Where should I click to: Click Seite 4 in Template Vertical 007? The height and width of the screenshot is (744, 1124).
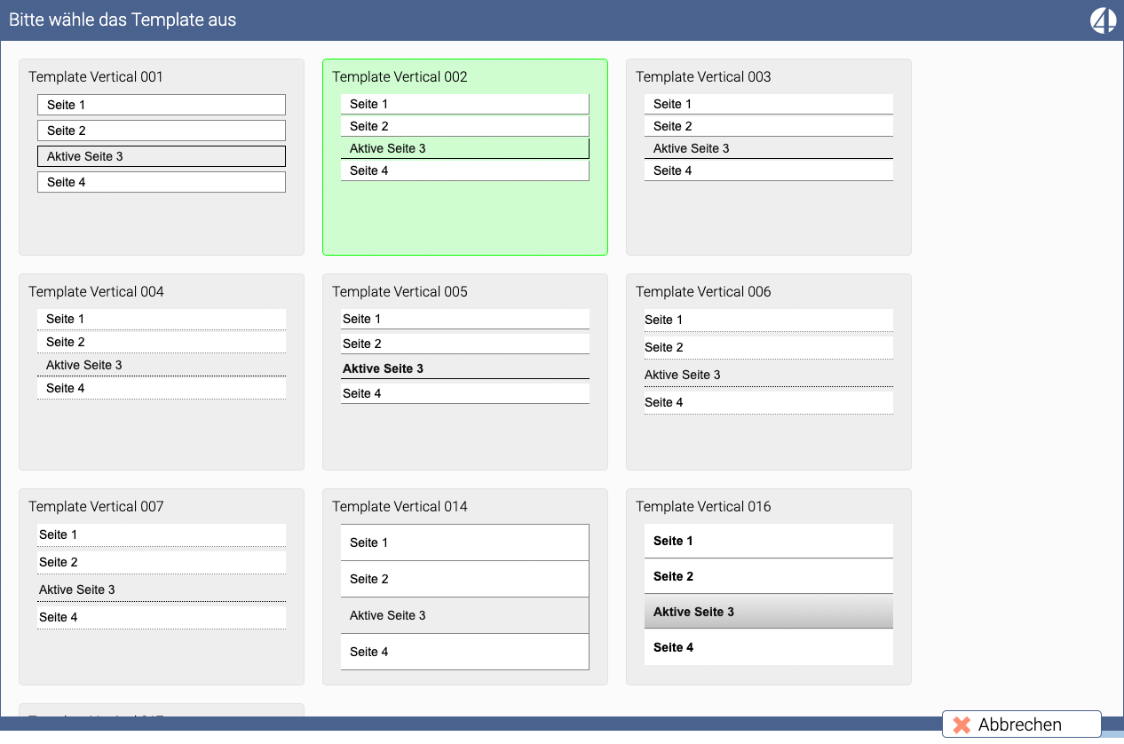tap(162, 617)
